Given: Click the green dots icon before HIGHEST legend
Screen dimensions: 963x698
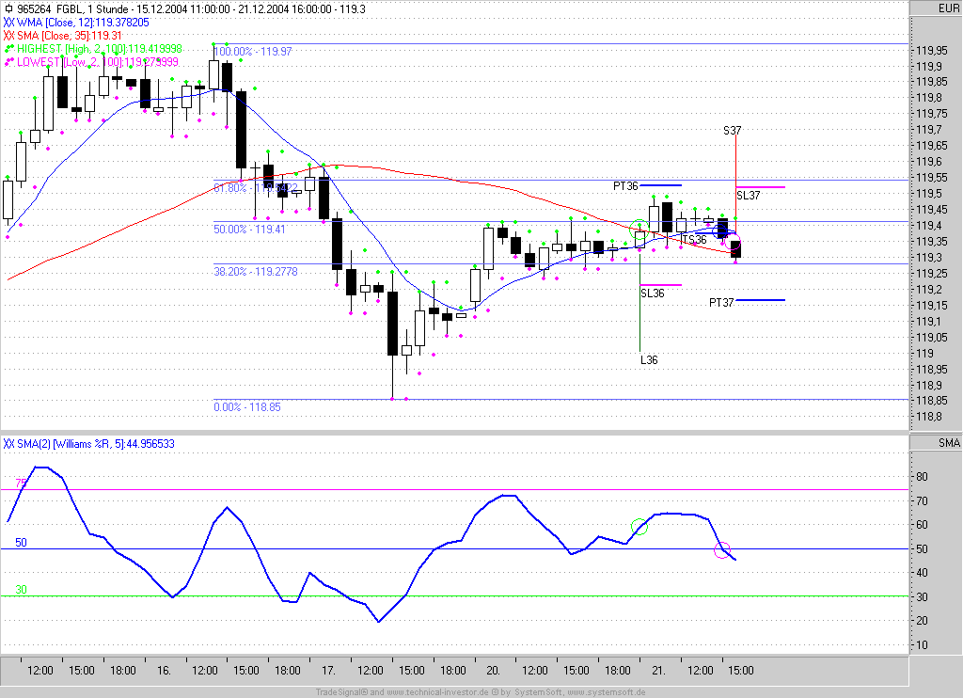Looking at the screenshot, I should click(9, 49).
